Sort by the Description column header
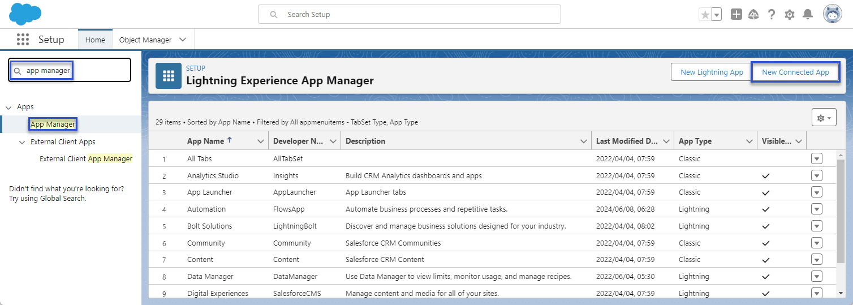853x305 pixels. click(x=365, y=141)
